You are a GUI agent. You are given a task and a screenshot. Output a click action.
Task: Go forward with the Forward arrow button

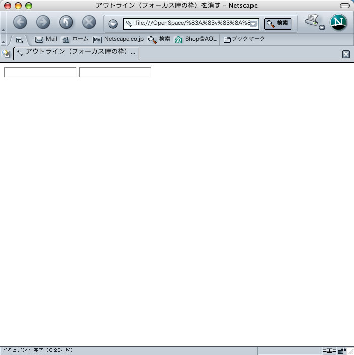click(x=43, y=22)
